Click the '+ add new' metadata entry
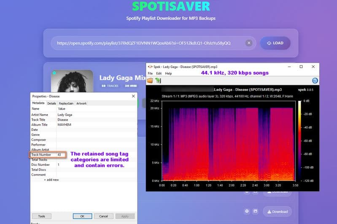Viewport: 337px width, 224px height. (51, 180)
